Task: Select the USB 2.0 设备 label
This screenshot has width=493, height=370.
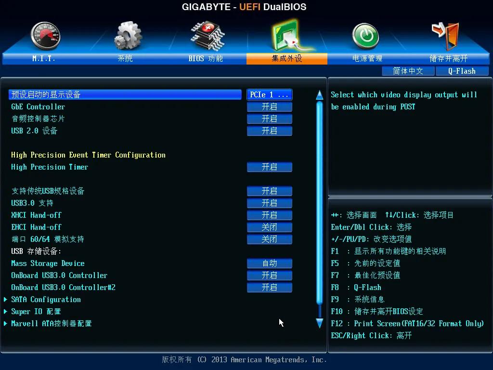Action: (x=34, y=131)
